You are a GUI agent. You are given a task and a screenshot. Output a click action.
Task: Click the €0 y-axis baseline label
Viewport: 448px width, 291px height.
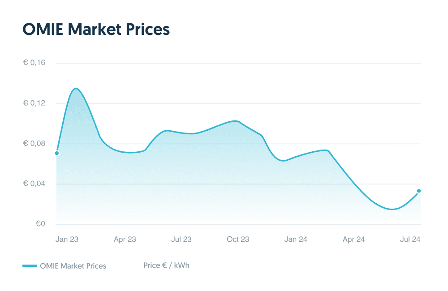pyautogui.click(x=40, y=224)
